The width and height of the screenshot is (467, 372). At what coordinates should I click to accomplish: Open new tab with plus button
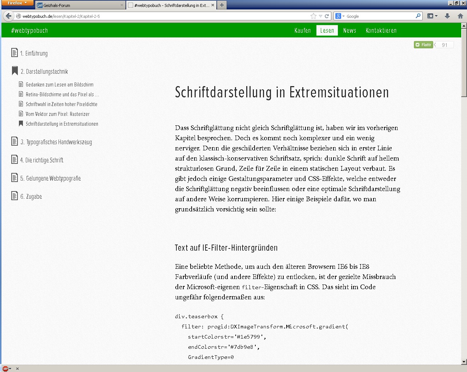pyautogui.click(x=221, y=5)
